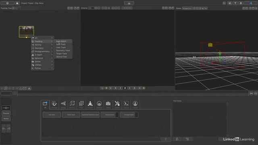Image resolution: width=258 pixels, height=145 pixels.
Task: Open the settings gear icon at top right
Action: click(241, 3)
